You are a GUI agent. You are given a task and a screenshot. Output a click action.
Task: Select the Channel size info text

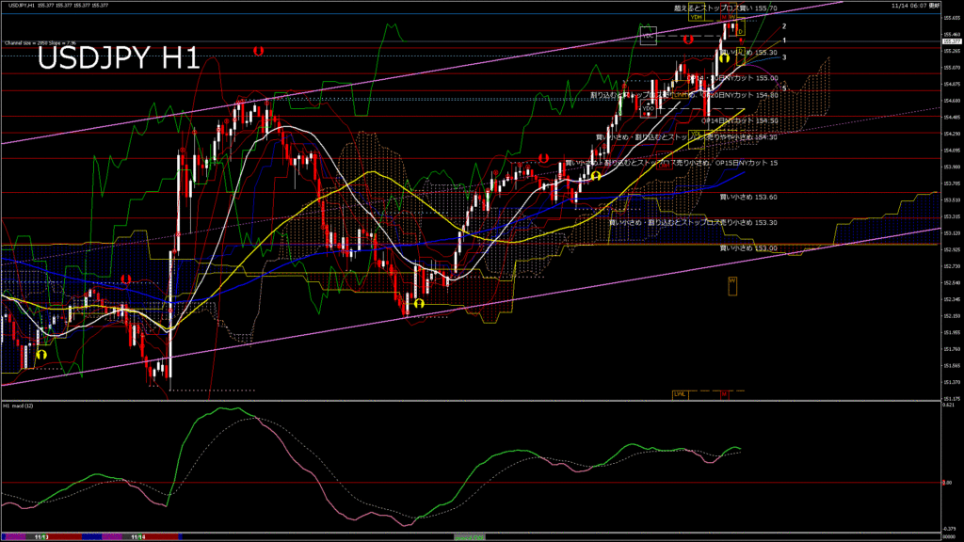pyautogui.click(x=38, y=43)
